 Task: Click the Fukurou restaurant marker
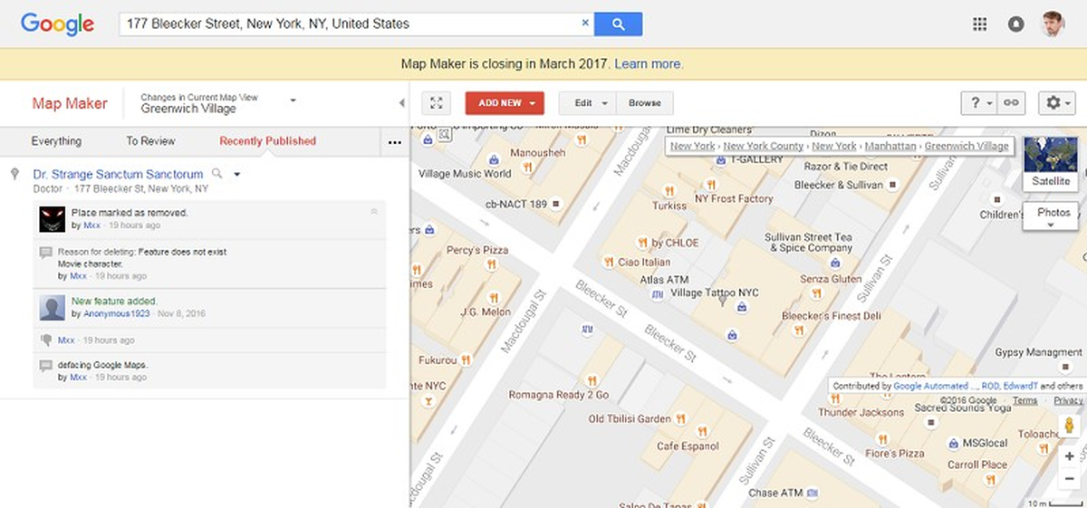[466, 359]
